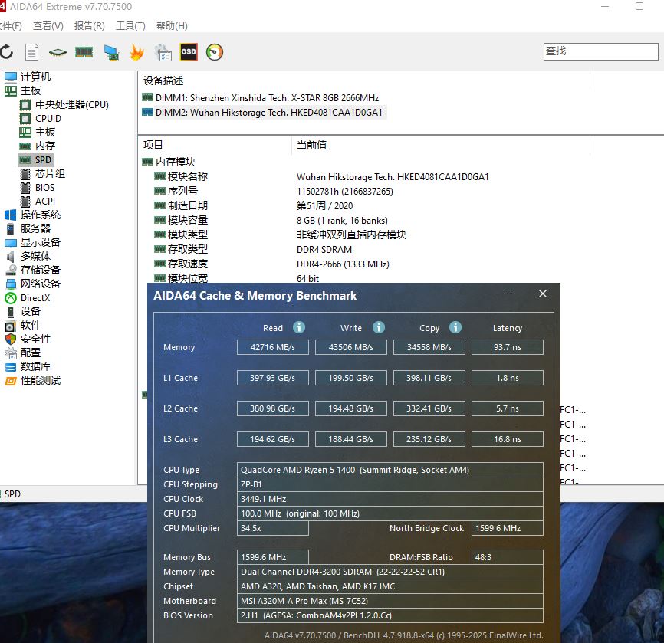Click the memory module toolbar icon

coord(84,52)
